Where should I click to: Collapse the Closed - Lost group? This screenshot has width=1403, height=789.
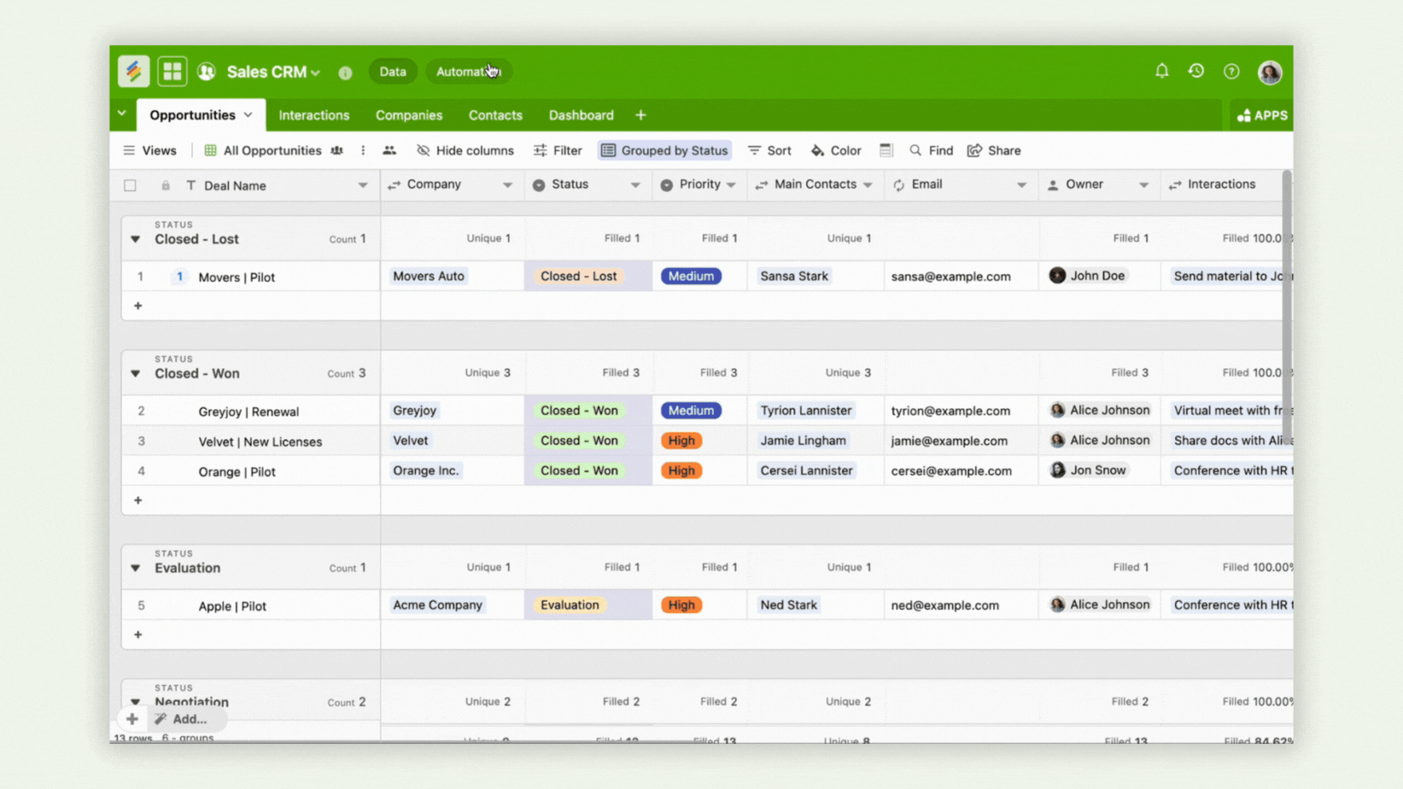[135, 240]
